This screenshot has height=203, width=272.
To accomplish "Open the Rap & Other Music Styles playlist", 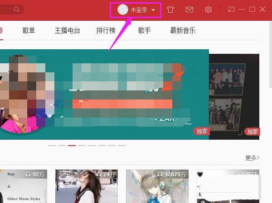I will click(24, 186).
